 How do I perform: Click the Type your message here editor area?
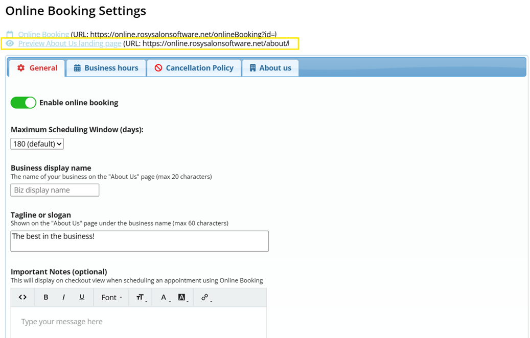coord(139,322)
